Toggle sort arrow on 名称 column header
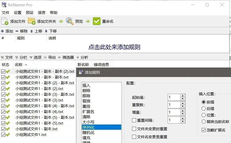 coord(26,65)
